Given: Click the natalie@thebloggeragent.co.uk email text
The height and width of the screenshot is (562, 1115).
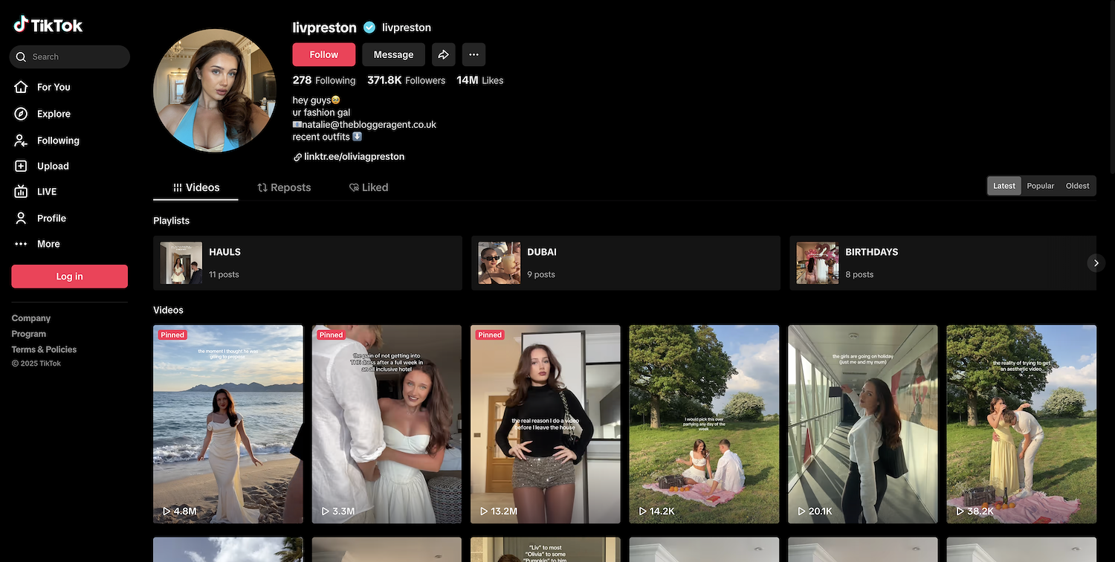Looking at the screenshot, I should (369, 125).
